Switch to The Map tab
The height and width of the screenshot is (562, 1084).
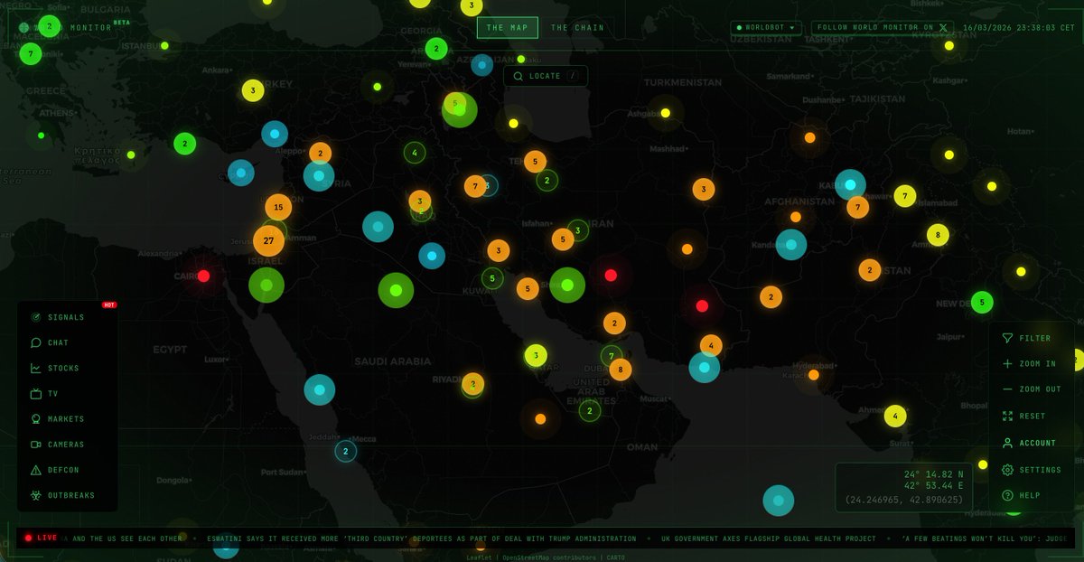point(508,28)
